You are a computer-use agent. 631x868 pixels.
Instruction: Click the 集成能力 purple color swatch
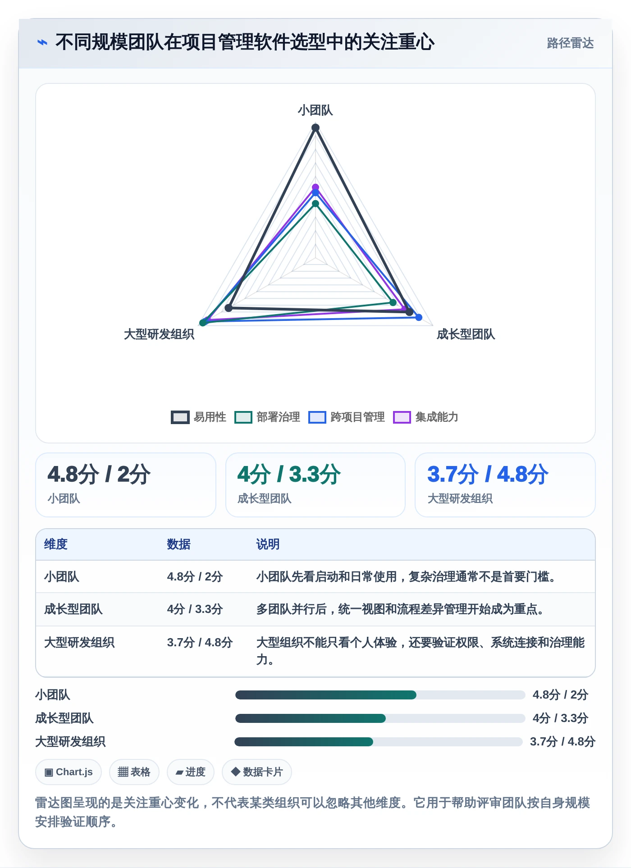tap(402, 417)
